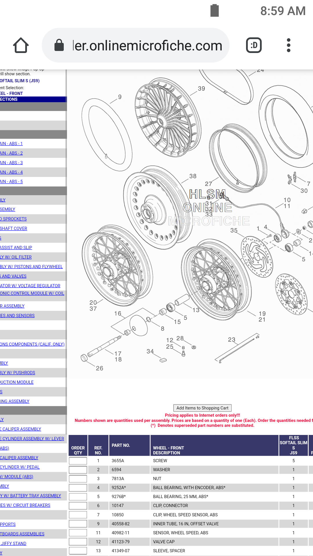Screen dimensions: 313x556
Task: Open the three-dot browser menu
Action: [288, 45]
